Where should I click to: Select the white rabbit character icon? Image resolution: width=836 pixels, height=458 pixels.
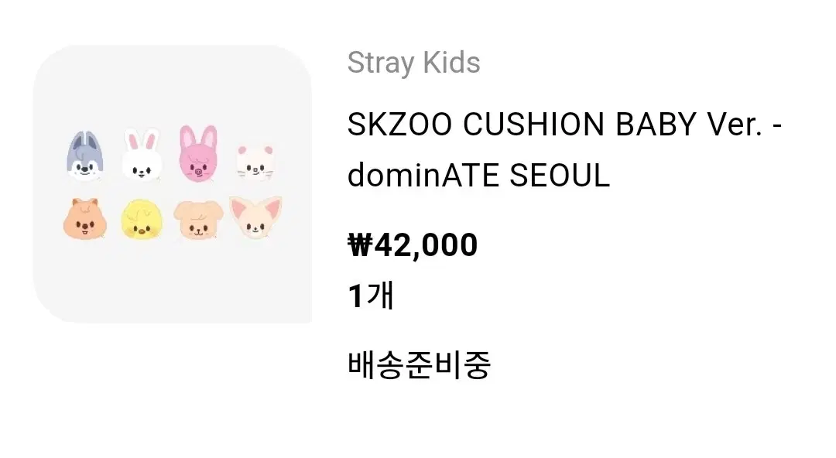[142, 154]
